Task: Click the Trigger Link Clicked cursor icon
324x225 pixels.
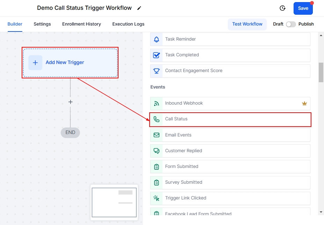Action: click(157, 198)
